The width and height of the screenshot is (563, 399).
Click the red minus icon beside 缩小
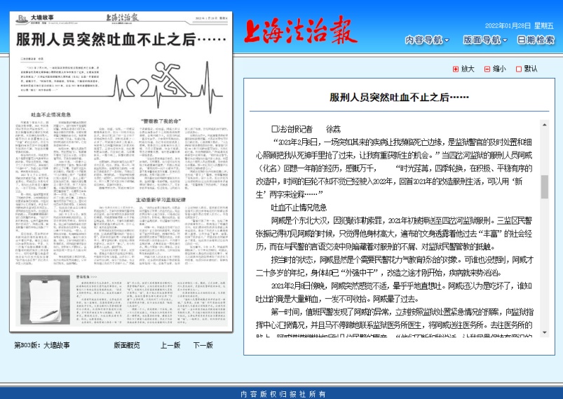click(487, 69)
